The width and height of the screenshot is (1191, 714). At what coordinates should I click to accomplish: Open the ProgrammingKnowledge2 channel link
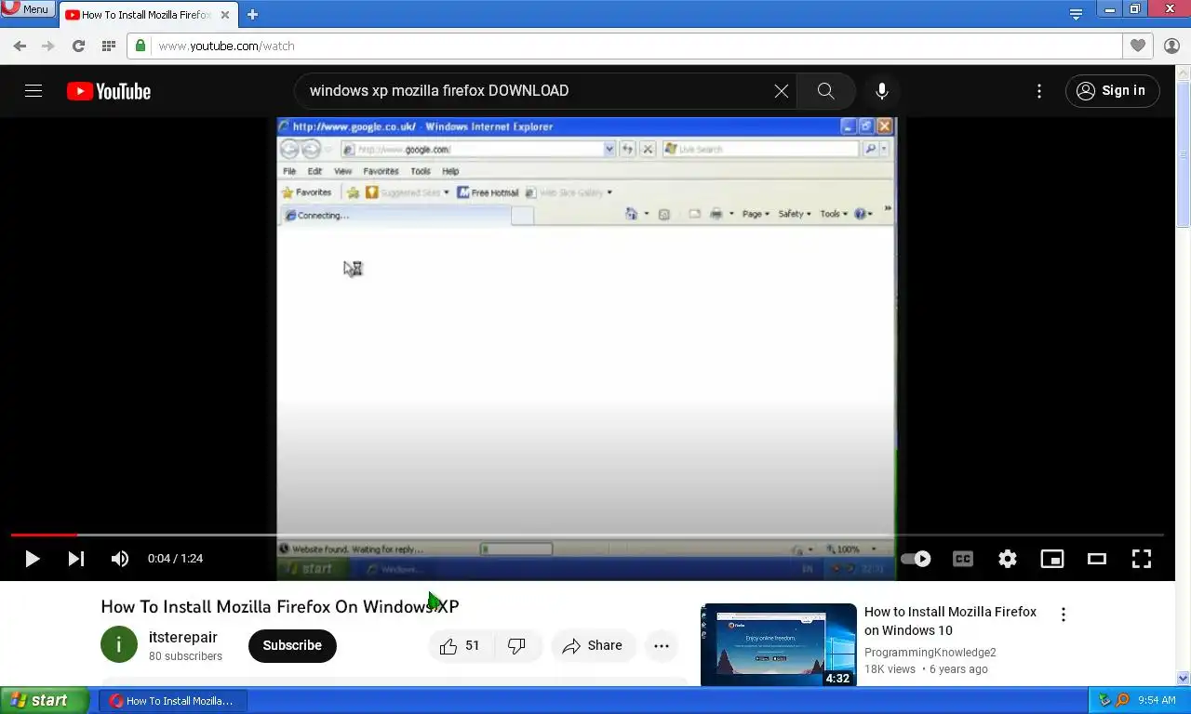[x=930, y=653]
